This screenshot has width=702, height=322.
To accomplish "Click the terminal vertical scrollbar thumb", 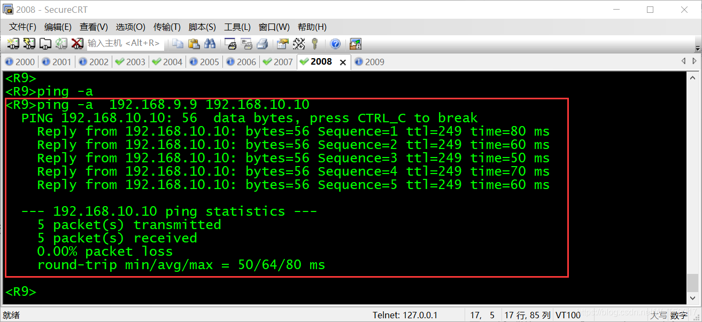I will pyautogui.click(x=693, y=282).
